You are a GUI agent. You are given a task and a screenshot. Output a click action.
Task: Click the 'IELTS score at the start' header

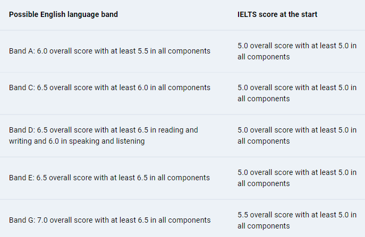(277, 14)
